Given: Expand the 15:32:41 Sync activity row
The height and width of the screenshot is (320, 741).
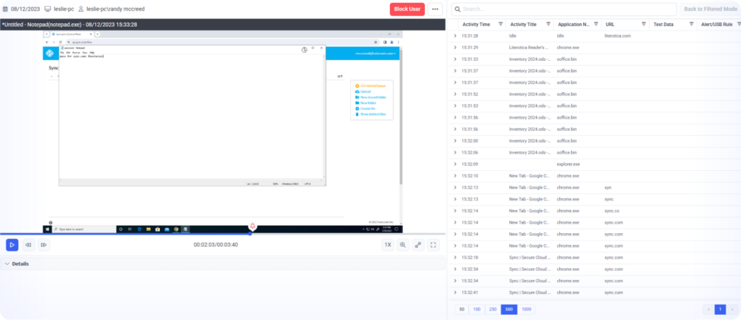Looking at the screenshot, I should (454, 292).
